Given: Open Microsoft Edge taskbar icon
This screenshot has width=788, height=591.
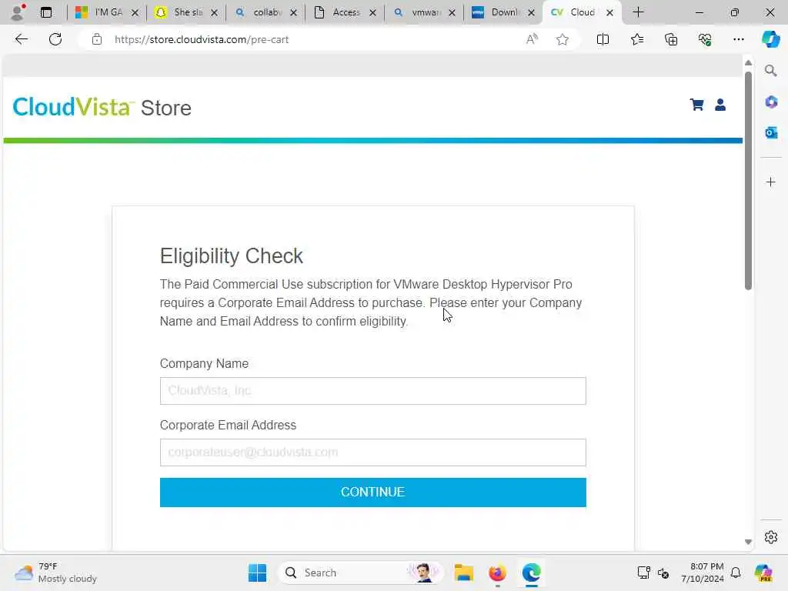Looking at the screenshot, I should [531, 573].
